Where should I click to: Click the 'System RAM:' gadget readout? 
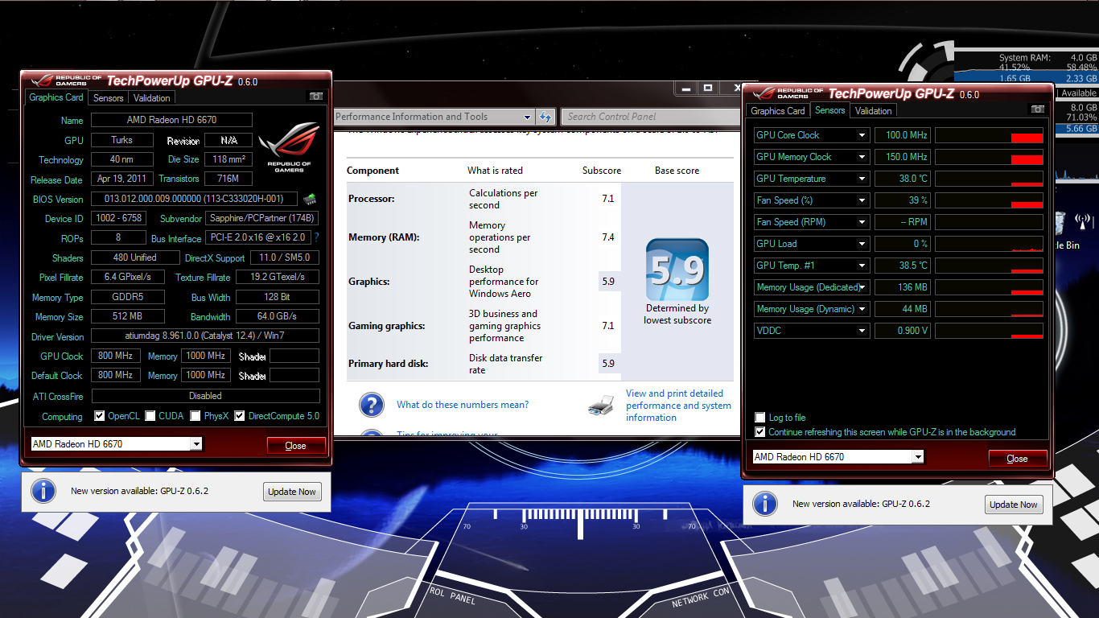tap(1024, 58)
